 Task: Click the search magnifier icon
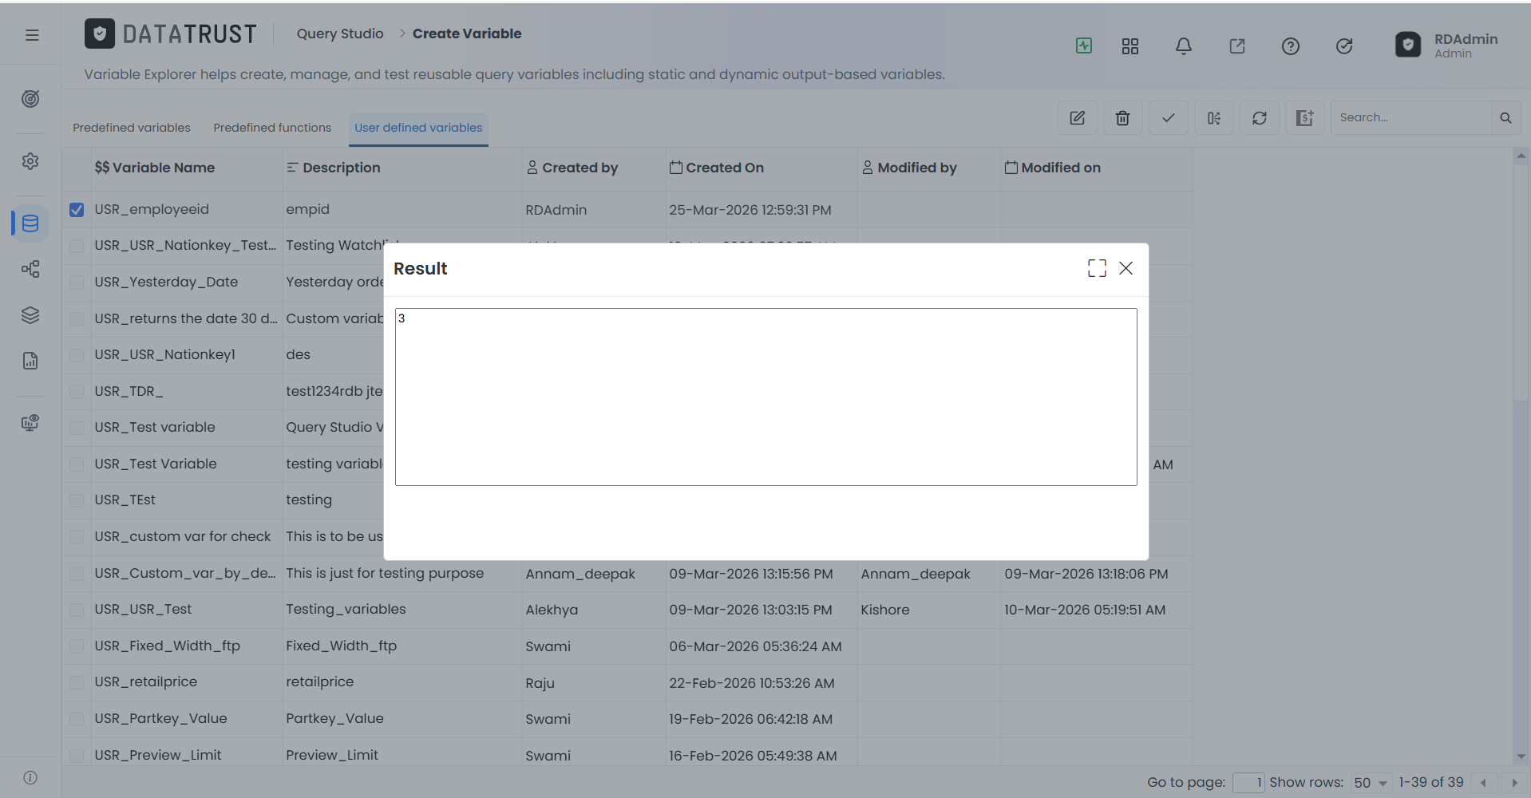(1505, 118)
